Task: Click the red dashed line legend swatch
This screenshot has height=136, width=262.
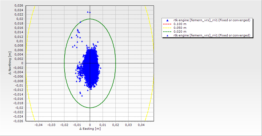Action: coord(167,24)
